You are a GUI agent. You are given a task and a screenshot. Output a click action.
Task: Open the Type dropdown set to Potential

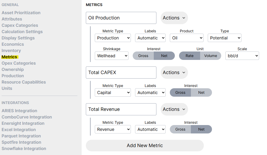(224, 38)
